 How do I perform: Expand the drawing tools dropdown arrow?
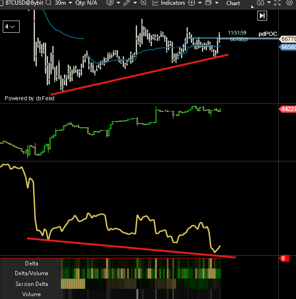point(135,3)
